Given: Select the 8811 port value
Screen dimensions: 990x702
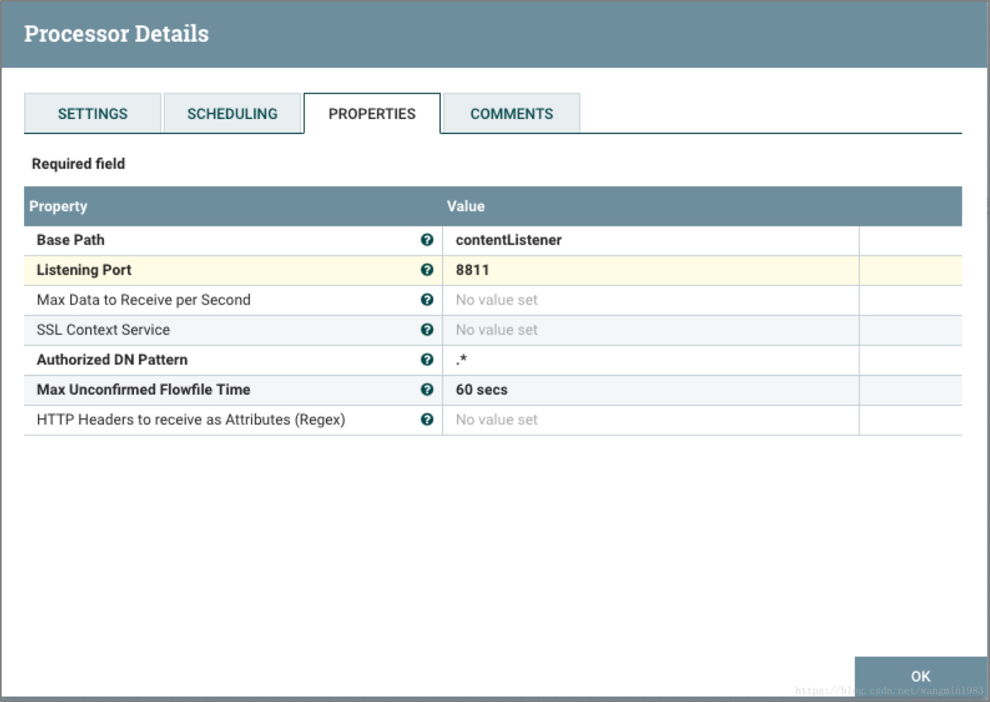Looking at the screenshot, I should point(650,271).
